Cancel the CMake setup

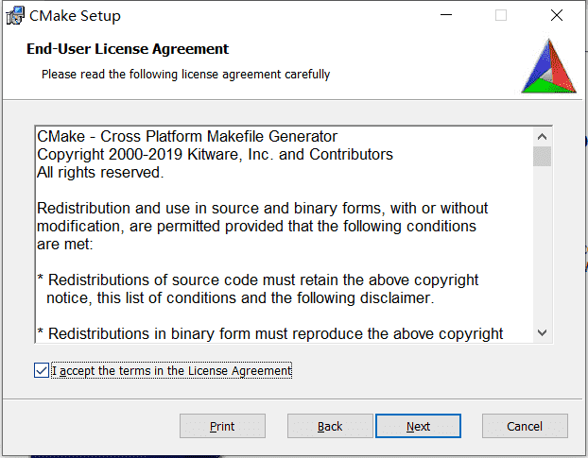(525, 426)
